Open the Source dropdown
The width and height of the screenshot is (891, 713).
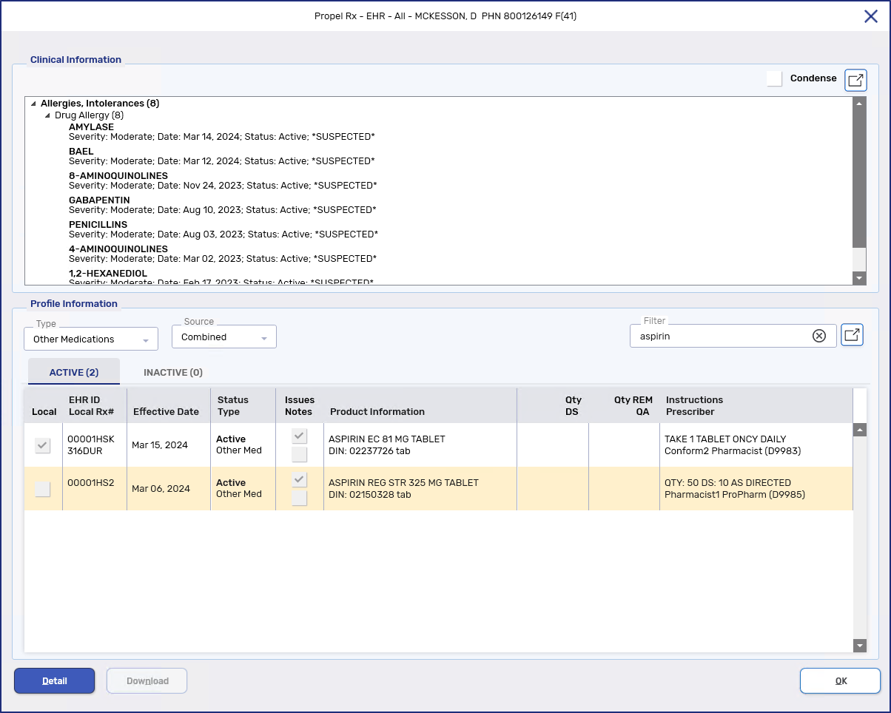223,337
